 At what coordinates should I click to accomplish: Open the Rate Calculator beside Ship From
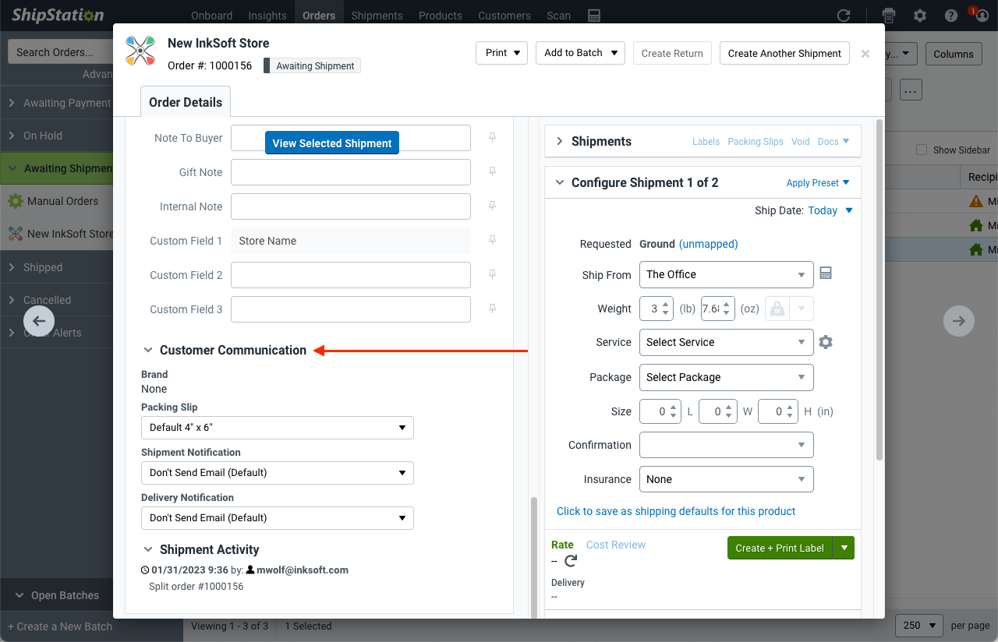826,273
